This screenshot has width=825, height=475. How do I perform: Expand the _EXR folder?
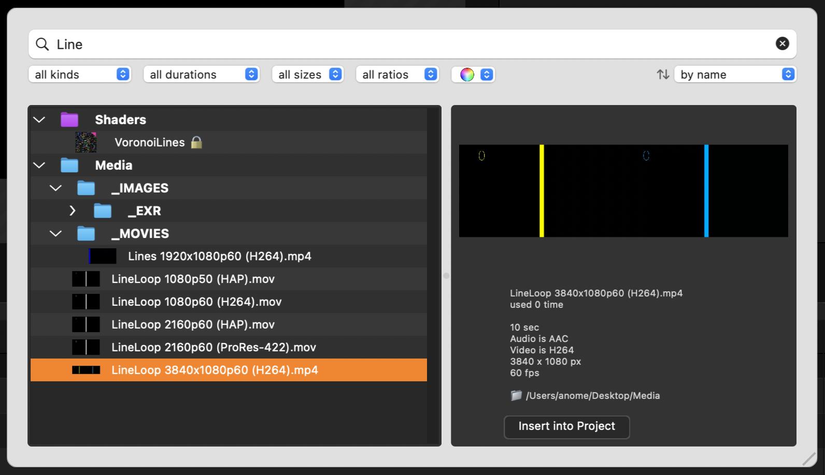pos(73,211)
